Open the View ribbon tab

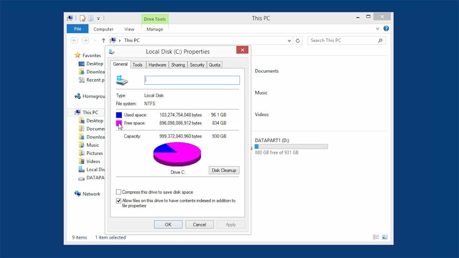(x=129, y=29)
